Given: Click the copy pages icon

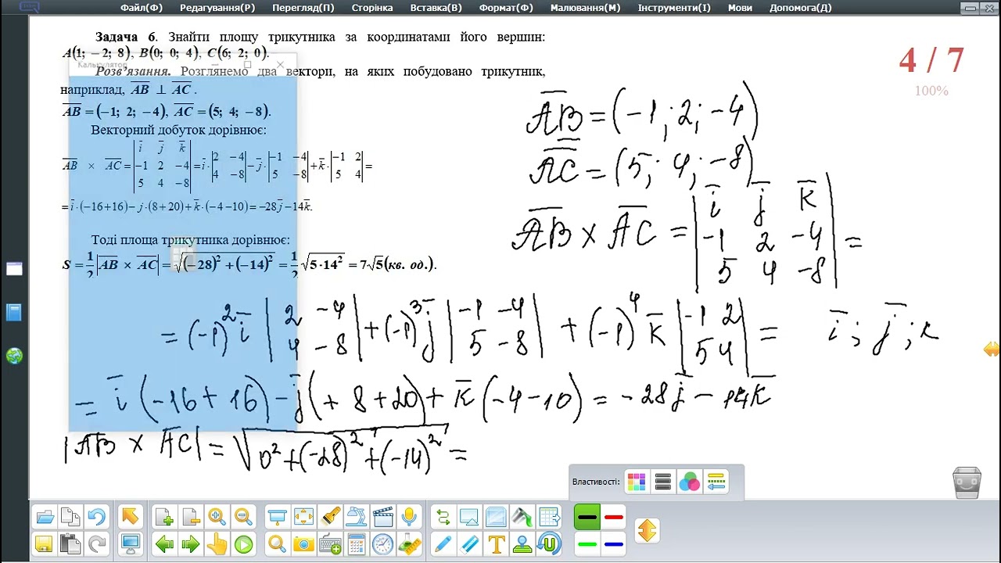Looking at the screenshot, I should click(x=70, y=517).
